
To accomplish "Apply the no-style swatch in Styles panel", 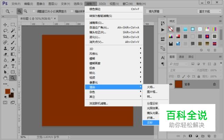I will tap(171, 29).
